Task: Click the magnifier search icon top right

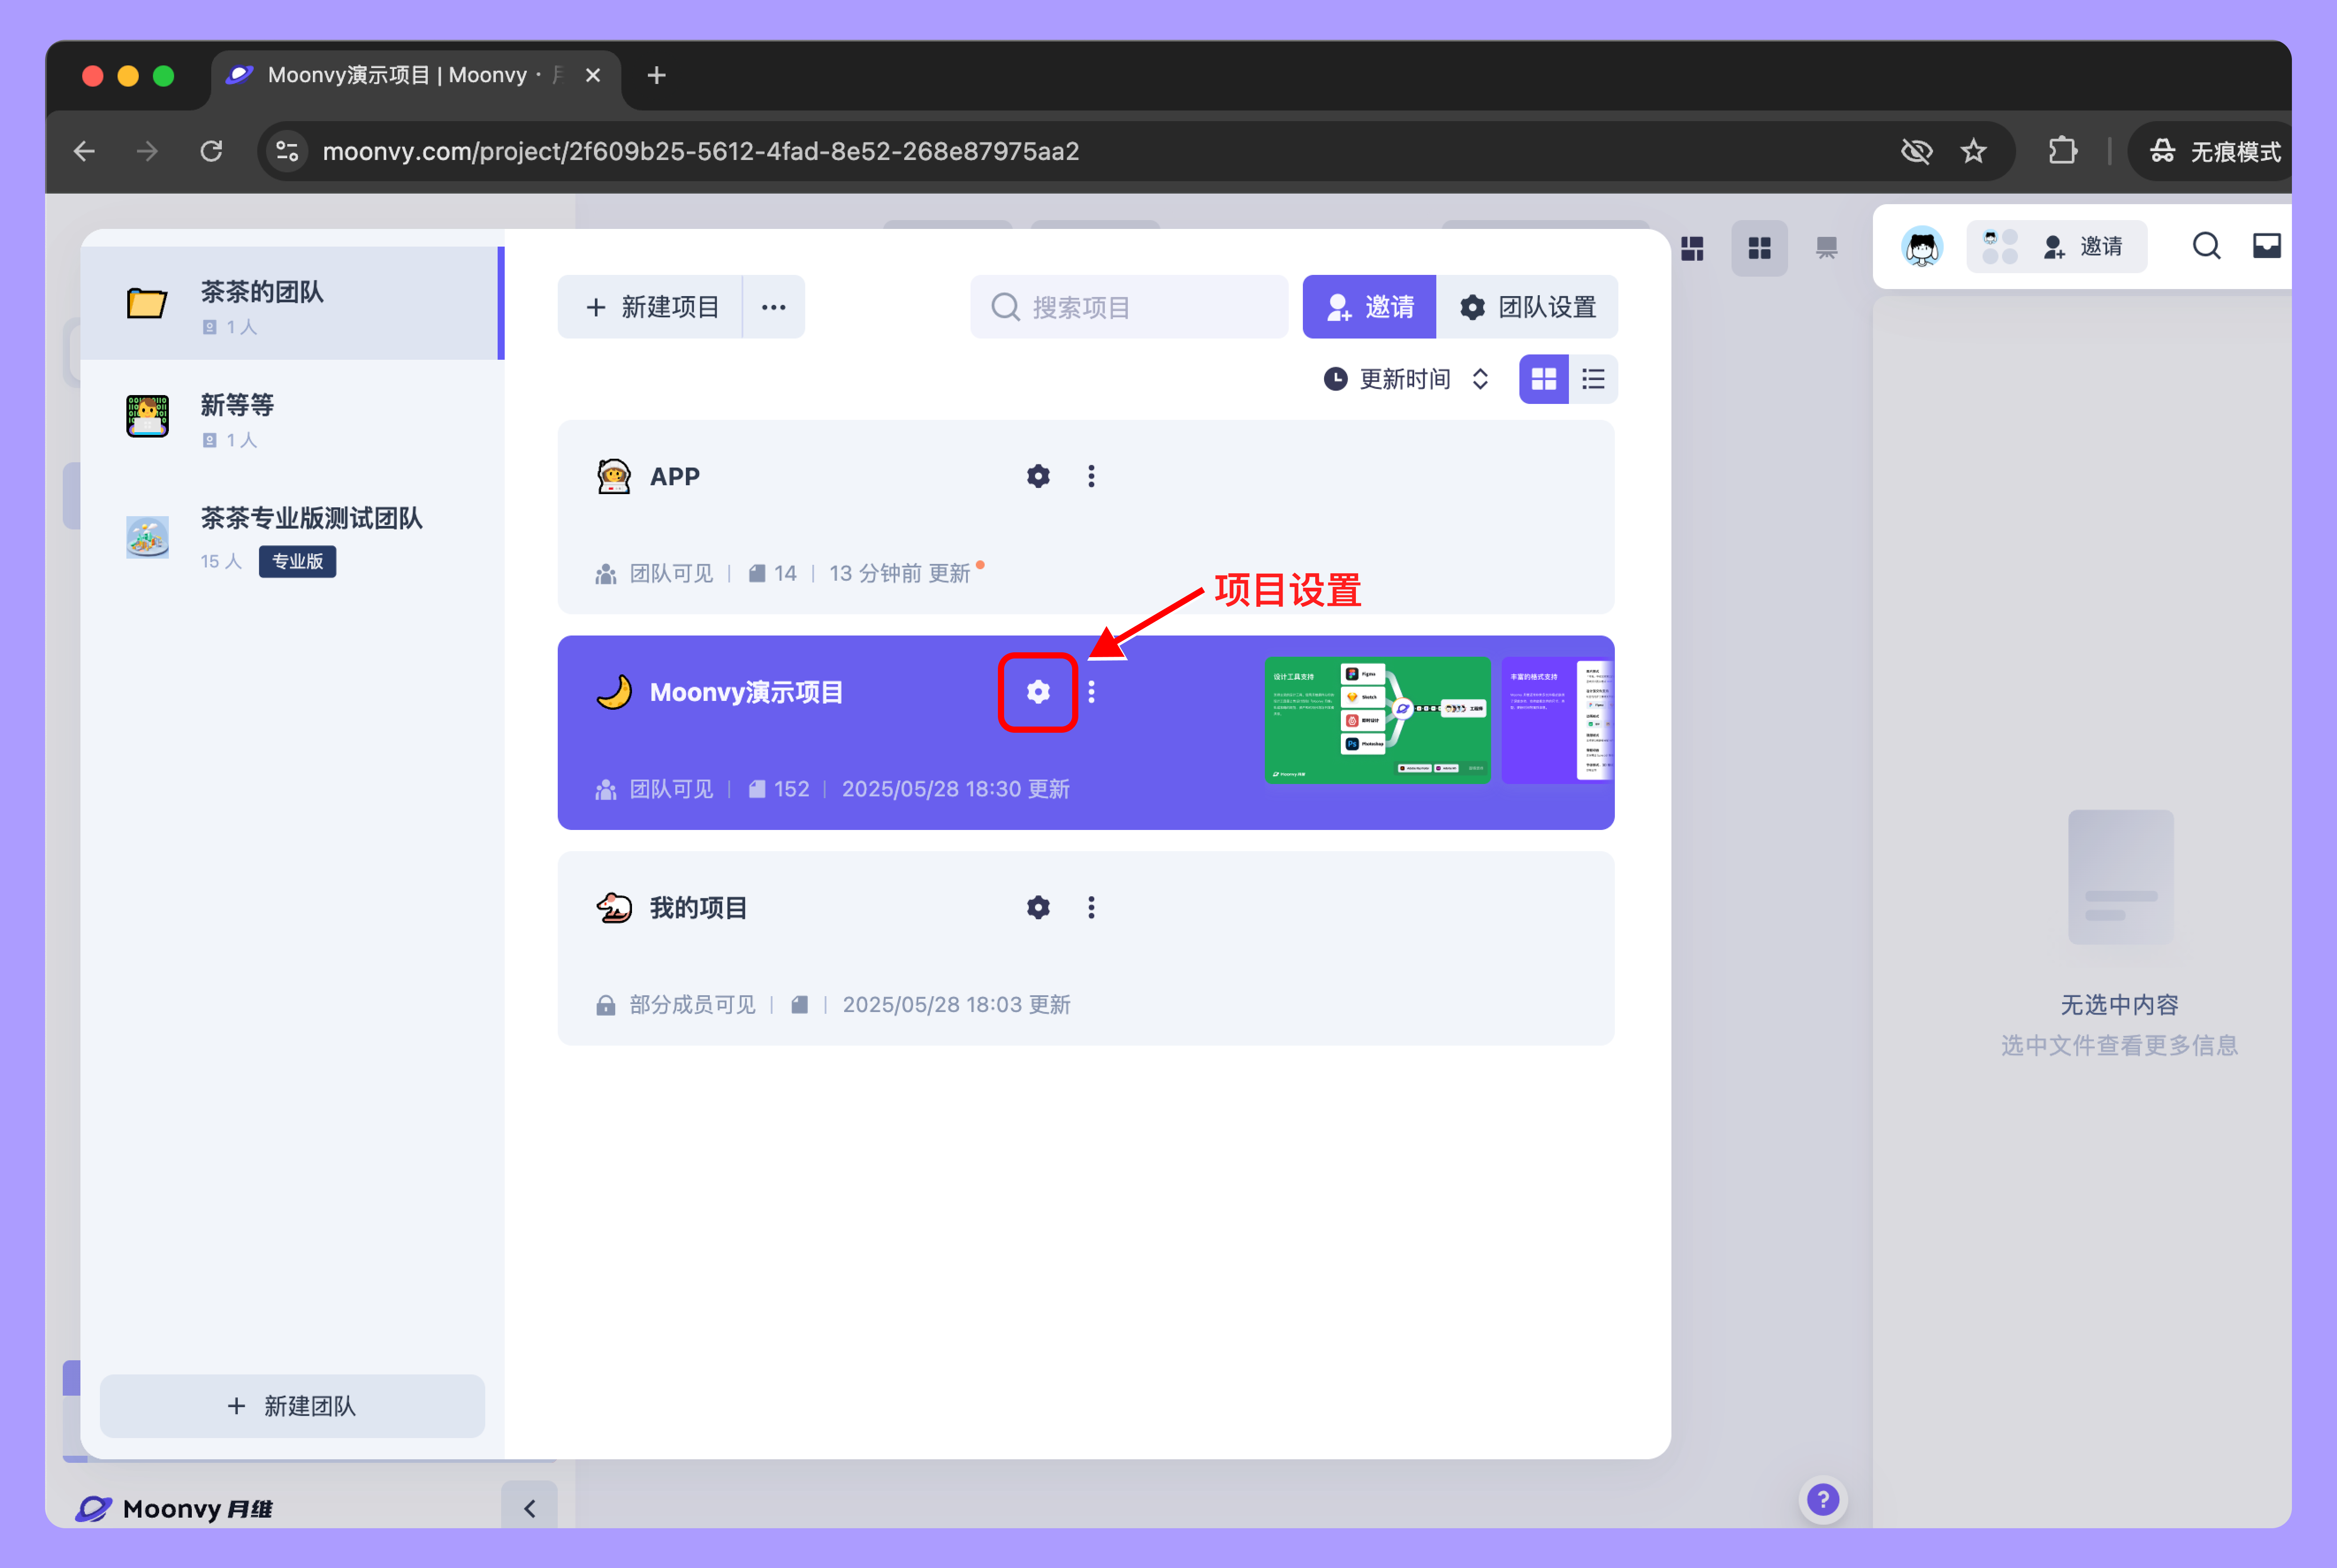Action: 2206,246
